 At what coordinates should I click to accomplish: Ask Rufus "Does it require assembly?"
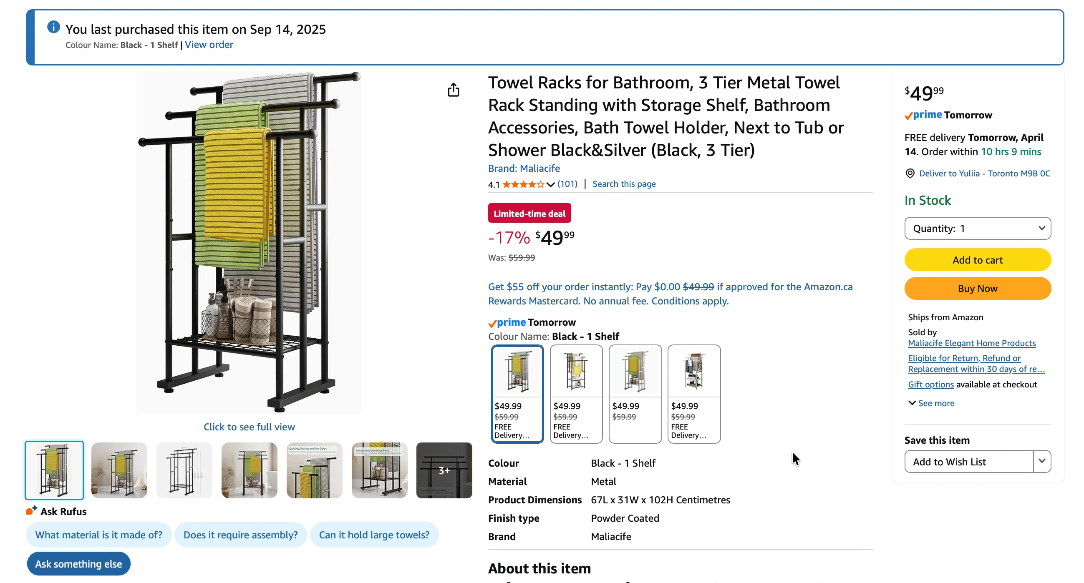point(240,535)
